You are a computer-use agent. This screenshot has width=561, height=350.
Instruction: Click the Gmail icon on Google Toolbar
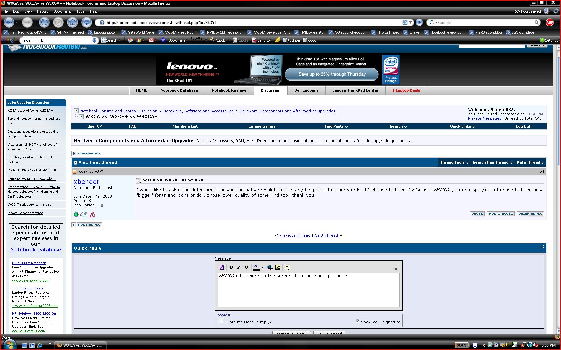[151, 40]
